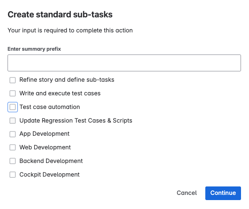Screen dimensions: 249x209
Task: Click the 'Test case automation' label text
Action: (x=50, y=107)
